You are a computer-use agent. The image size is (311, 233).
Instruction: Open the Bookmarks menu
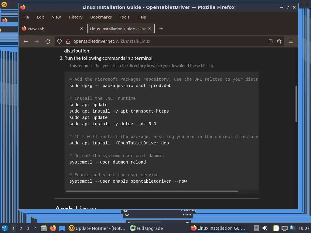(101, 17)
